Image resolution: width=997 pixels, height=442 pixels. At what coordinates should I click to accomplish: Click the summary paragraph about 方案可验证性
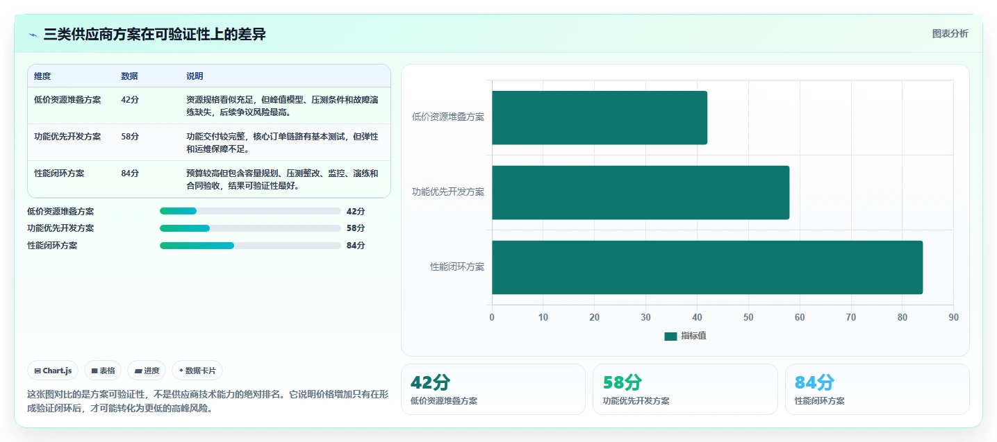(x=208, y=401)
